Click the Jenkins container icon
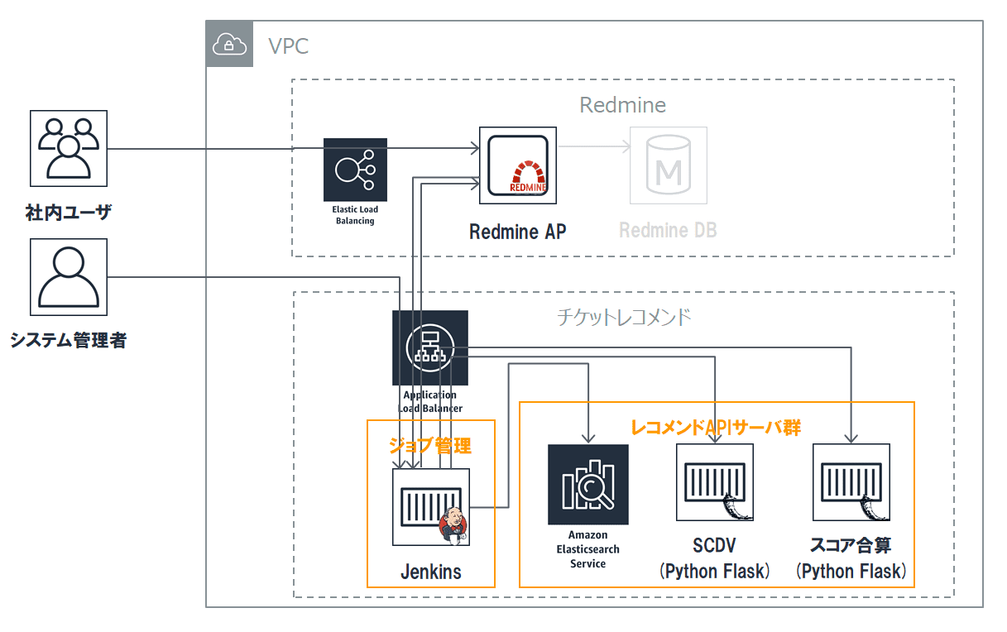Viewport: 1007px width, 632px height. (431, 507)
